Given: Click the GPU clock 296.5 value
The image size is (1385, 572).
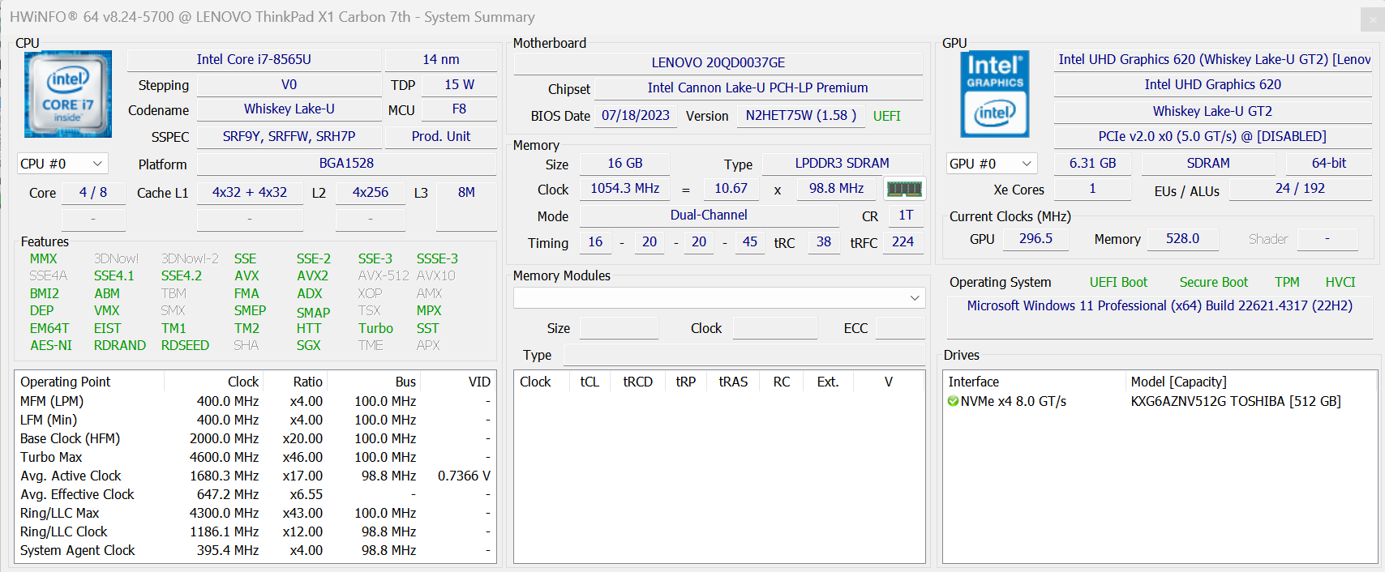Looking at the screenshot, I should 1036,238.
